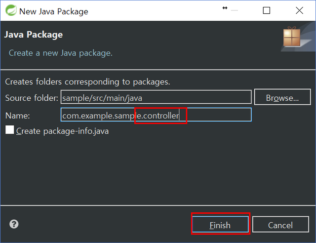Click the double-arrow icon in the title bar

tap(225, 8)
